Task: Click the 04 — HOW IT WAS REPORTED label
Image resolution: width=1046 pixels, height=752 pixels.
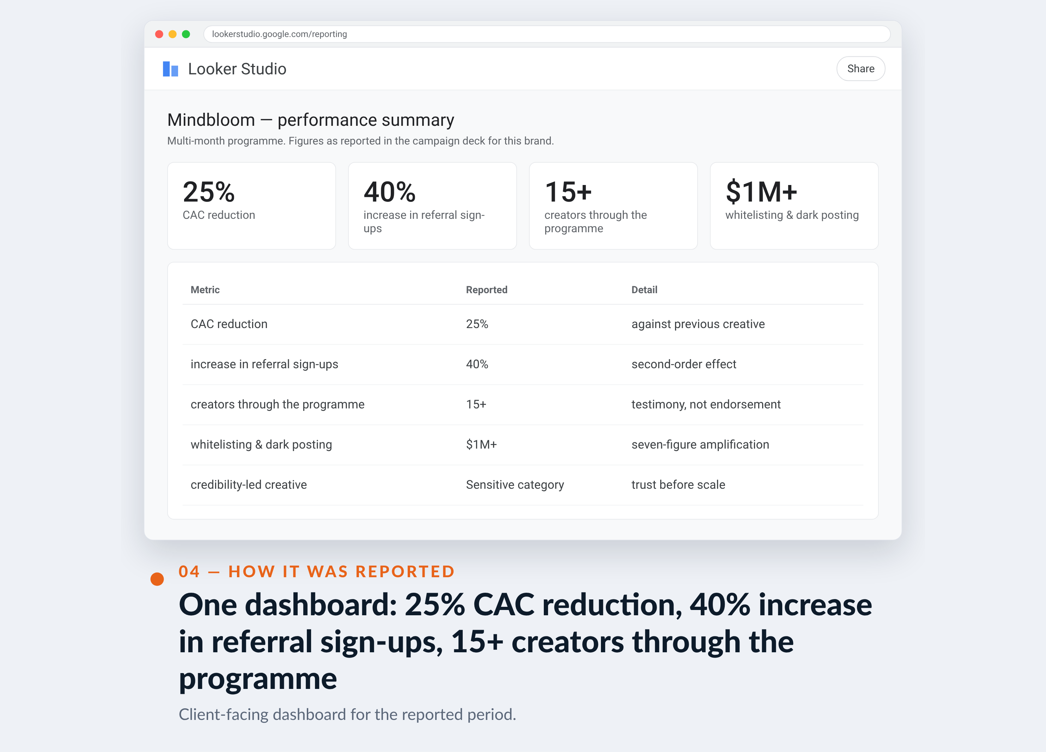Action: pyautogui.click(x=316, y=571)
